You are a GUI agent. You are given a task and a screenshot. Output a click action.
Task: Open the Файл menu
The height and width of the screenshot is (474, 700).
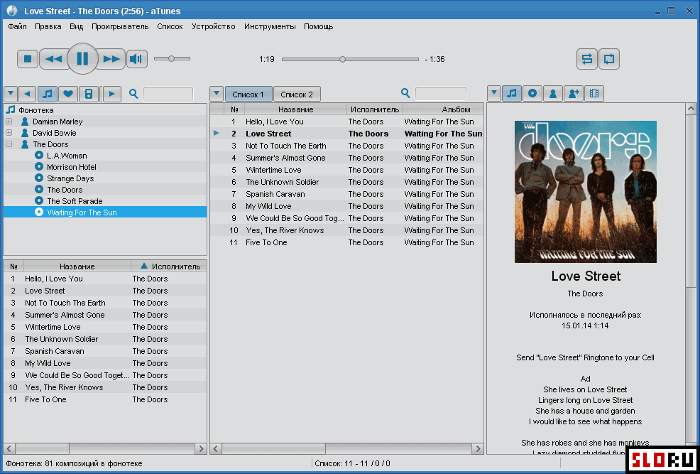coord(18,26)
